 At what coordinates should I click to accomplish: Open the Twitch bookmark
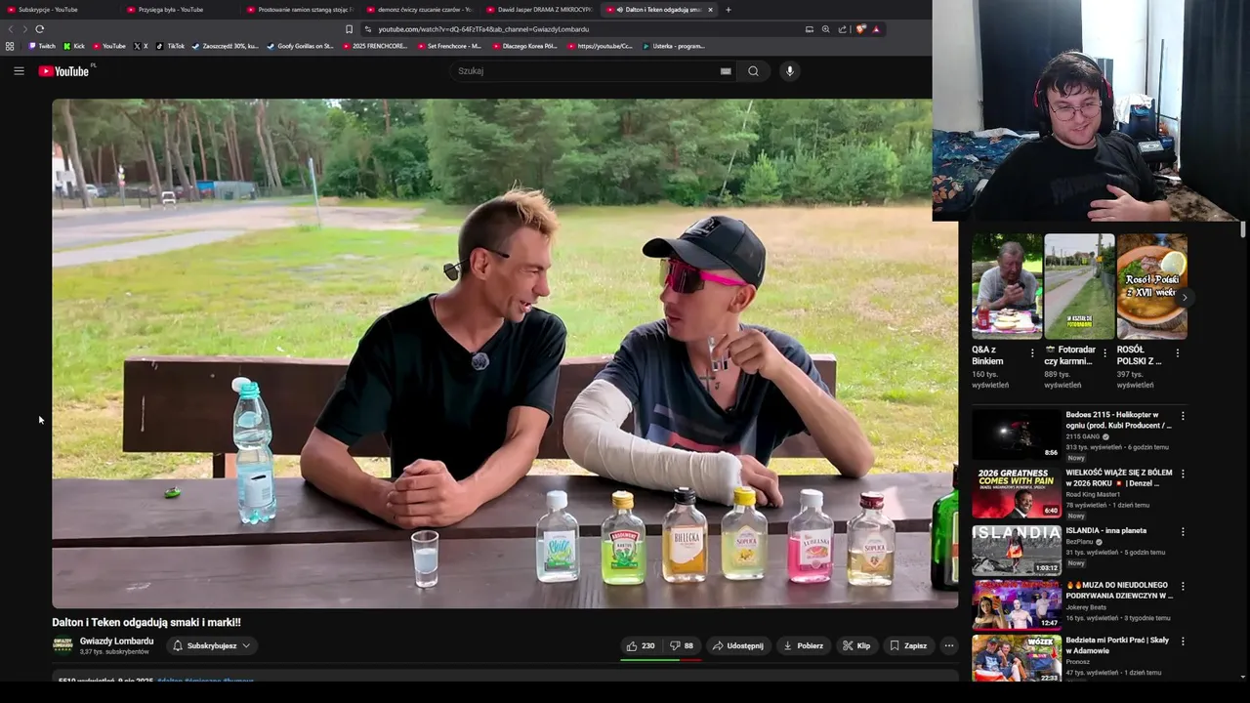pyautogui.click(x=42, y=46)
